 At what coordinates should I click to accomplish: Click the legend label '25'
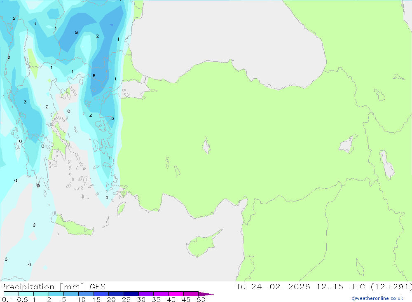pyautogui.click(x=126, y=300)
